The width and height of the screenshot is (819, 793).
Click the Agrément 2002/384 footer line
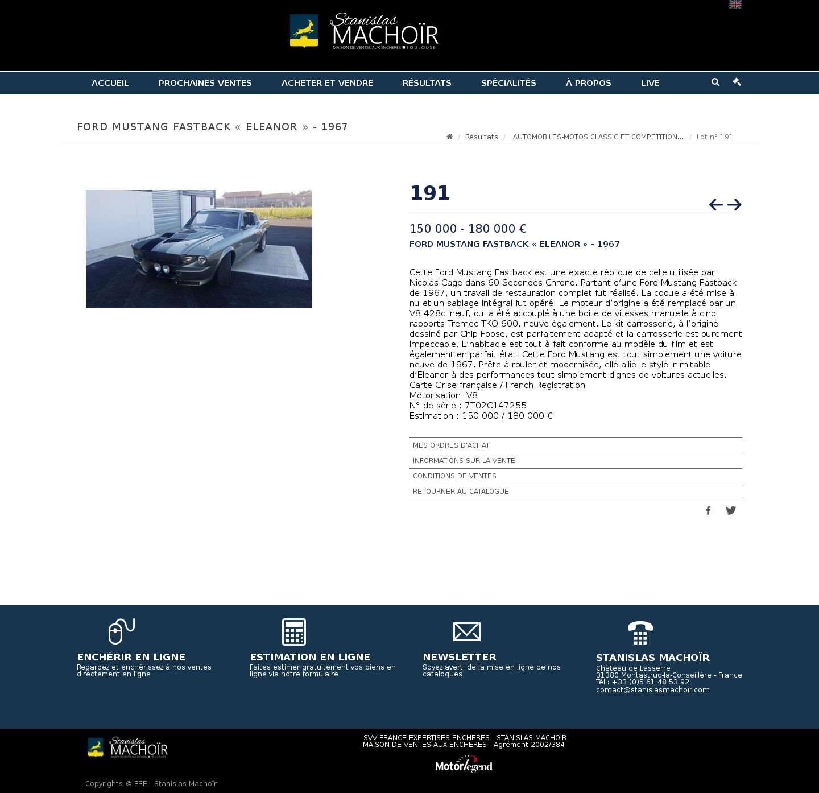464,745
